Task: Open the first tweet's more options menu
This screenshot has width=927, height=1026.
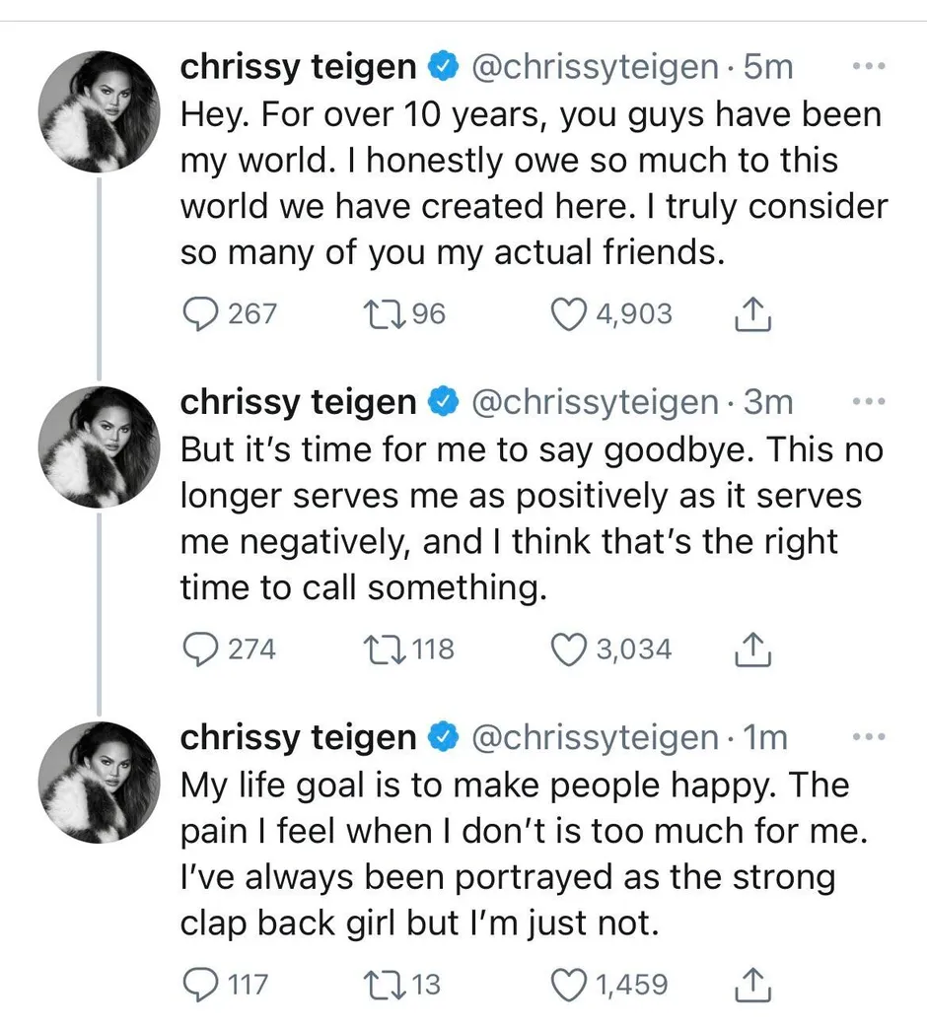Action: click(x=869, y=66)
